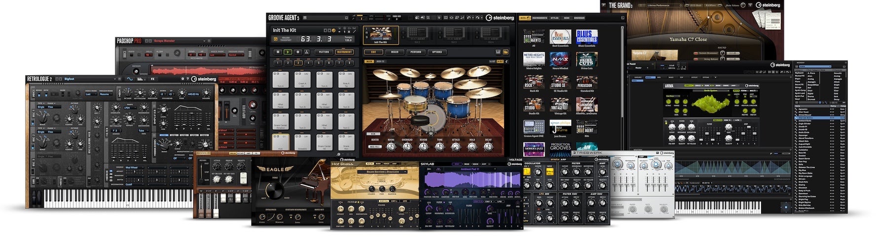879x244 pixels.
Task: Select the Acoustic Agent kit slot 1
Action: (381, 35)
